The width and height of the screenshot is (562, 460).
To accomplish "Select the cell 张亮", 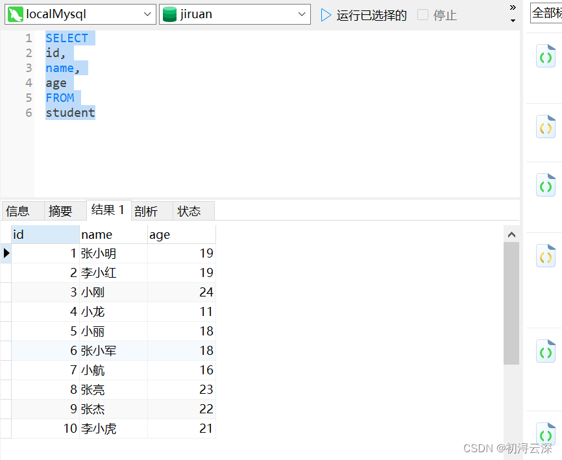I will (114, 389).
